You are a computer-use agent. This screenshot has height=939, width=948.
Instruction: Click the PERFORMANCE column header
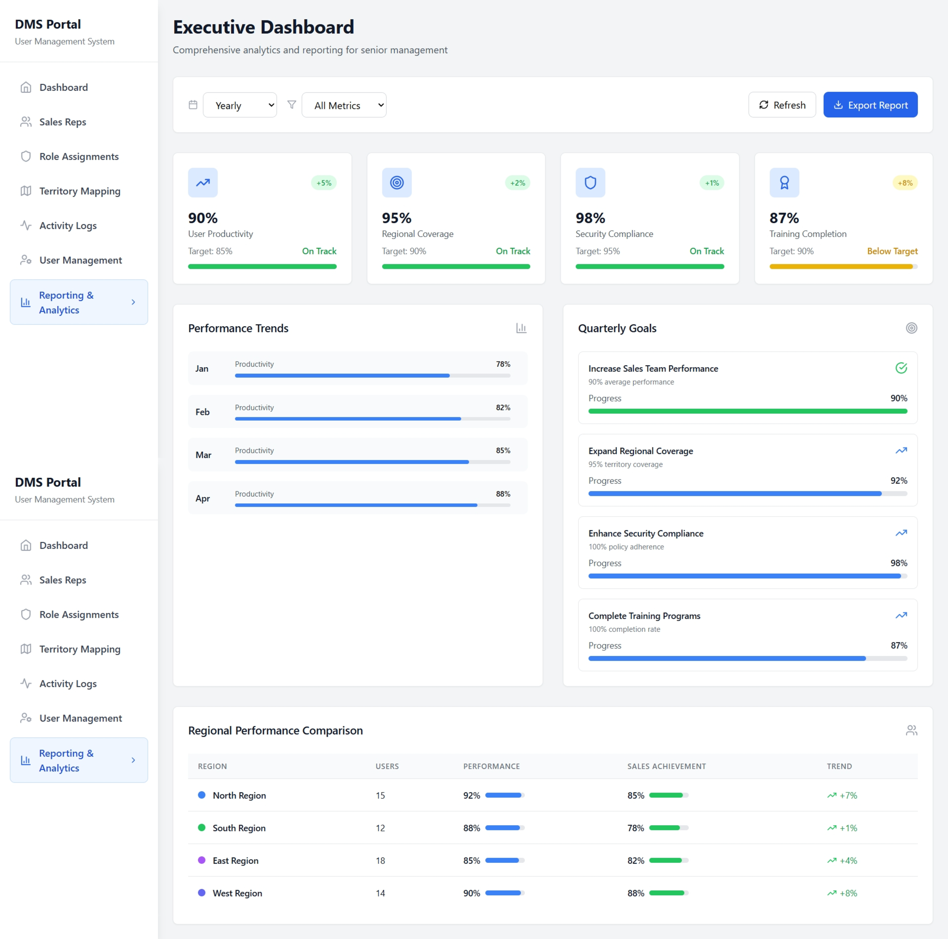[x=491, y=766]
